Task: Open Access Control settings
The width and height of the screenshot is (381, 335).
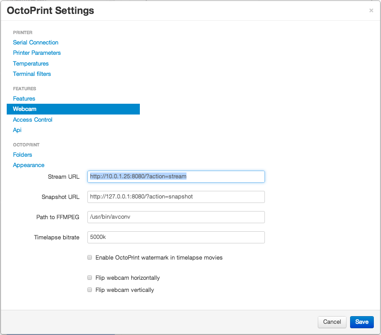Action: 33,120
